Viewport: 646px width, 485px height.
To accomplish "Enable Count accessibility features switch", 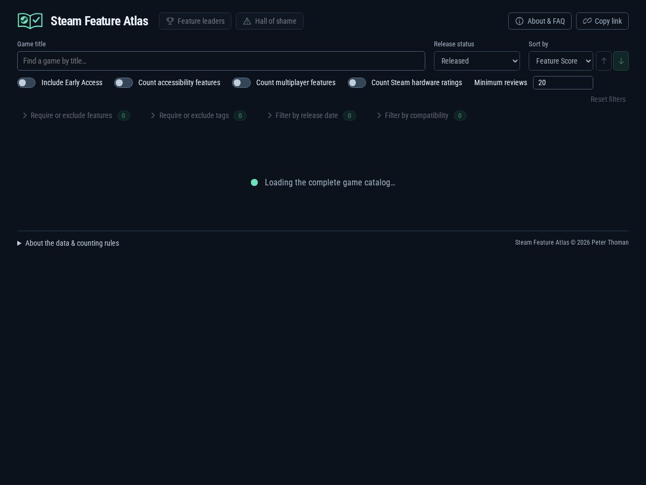I will [123, 82].
